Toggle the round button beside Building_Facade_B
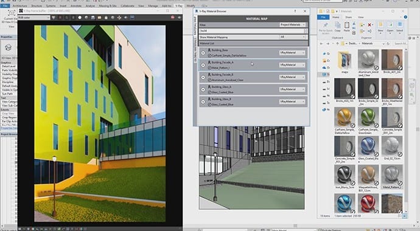Image resolution: width=420 pixels, height=231 pixels. pos(203,77)
